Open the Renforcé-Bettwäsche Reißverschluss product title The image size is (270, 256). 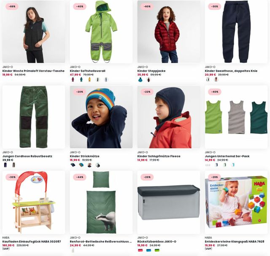point(101,241)
